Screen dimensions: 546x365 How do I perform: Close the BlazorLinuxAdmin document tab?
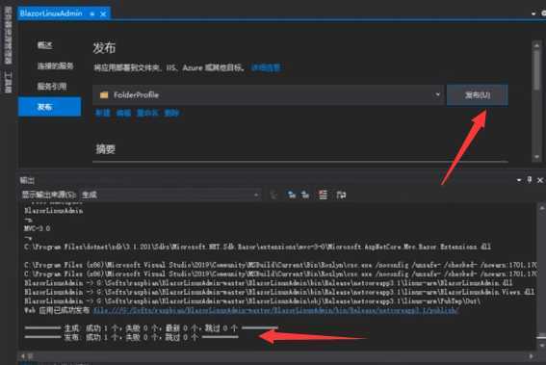[103, 13]
